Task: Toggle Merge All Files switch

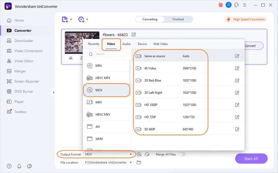Action: click(x=182, y=154)
